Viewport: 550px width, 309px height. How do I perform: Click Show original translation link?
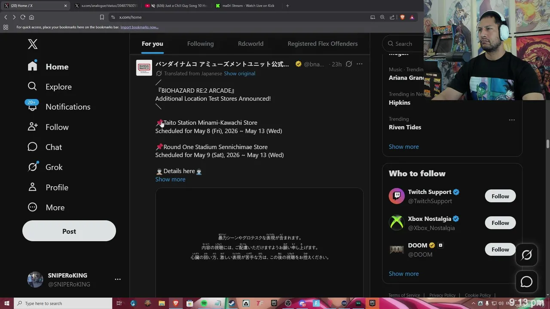click(x=239, y=73)
